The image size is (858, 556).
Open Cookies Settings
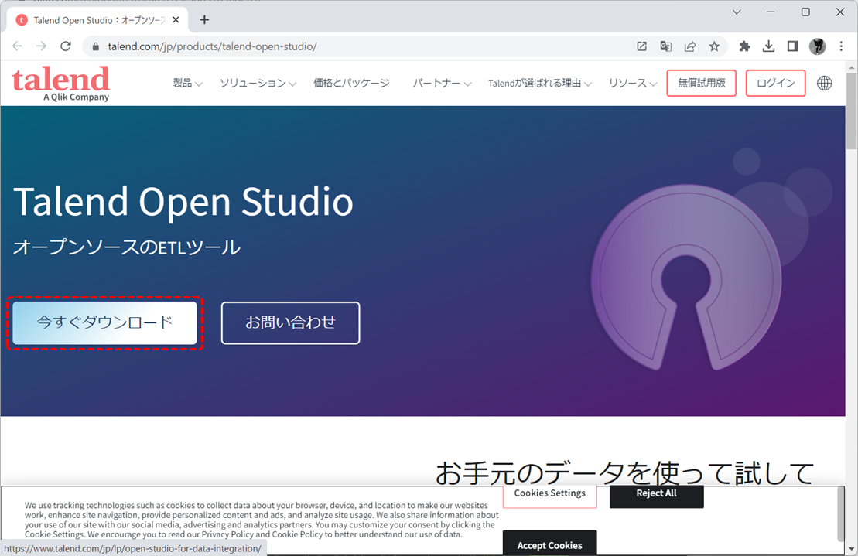pyautogui.click(x=549, y=495)
